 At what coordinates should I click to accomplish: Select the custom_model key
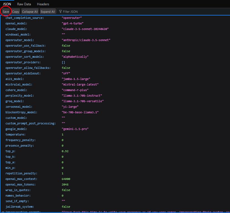coord(16,118)
